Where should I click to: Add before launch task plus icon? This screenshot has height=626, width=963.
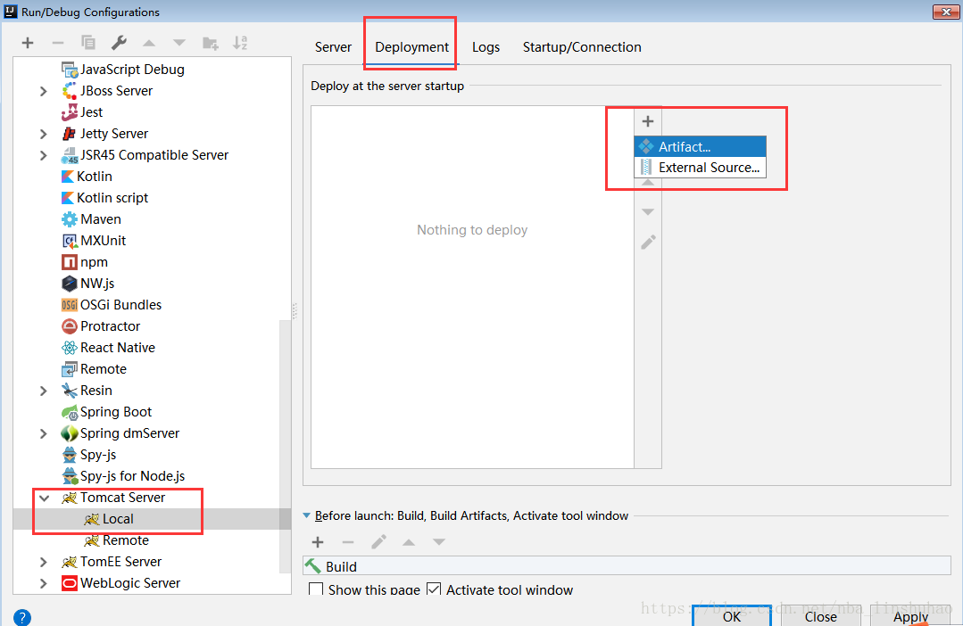(x=318, y=542)
